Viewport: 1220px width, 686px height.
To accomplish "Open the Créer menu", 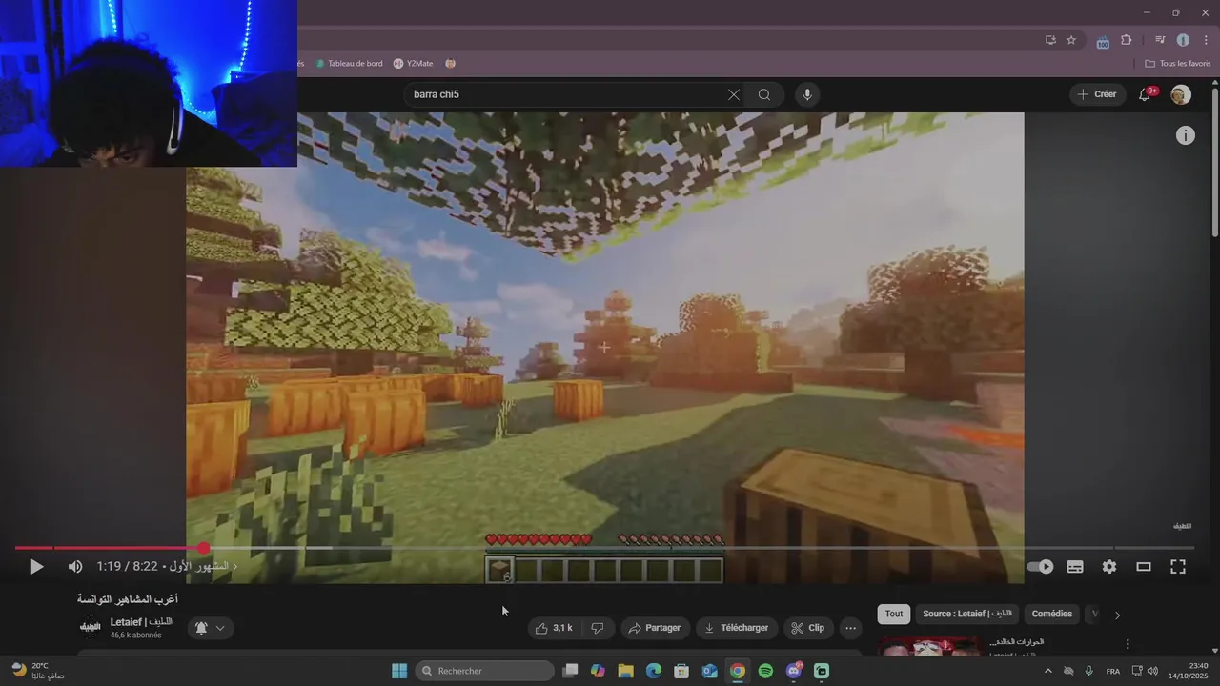I will pyautogui.click(x=1097, y=94).
